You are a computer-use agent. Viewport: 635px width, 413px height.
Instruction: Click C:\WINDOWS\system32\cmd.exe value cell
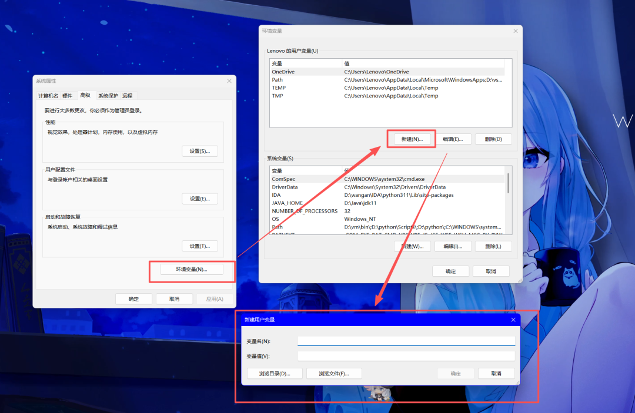click(385, 179)
